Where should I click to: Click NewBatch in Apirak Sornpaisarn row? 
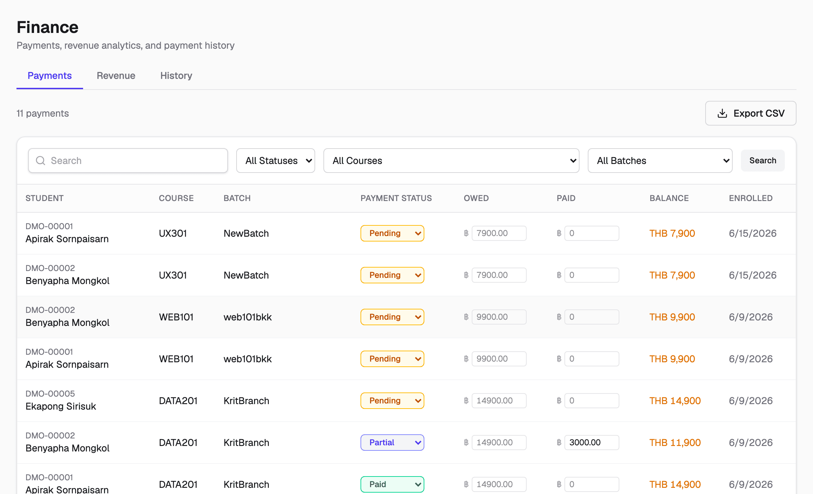246,233
